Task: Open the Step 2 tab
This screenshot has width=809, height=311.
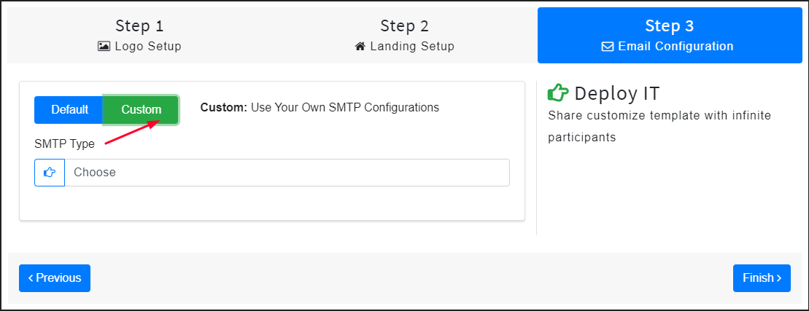Action: pyautogui.click(x=404, y=36)
